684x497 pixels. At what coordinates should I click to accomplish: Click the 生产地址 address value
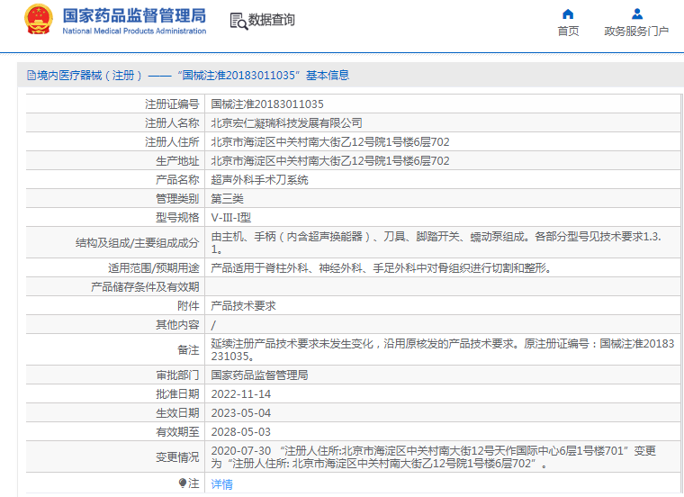pos(329,161)
